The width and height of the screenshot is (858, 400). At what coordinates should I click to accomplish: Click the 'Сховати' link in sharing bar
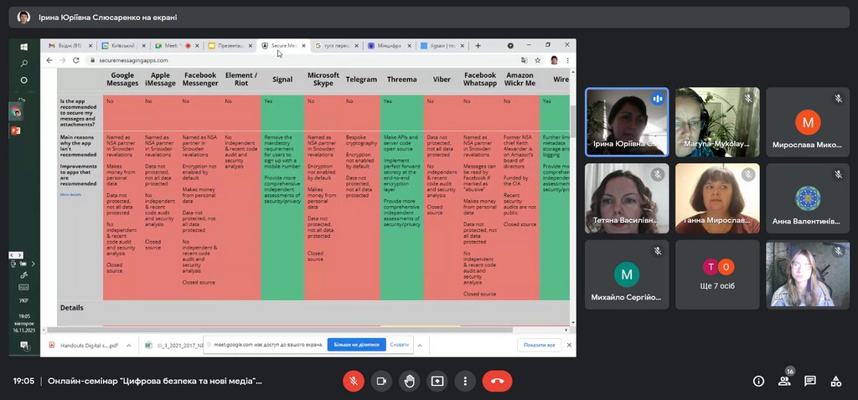[400, 344]
